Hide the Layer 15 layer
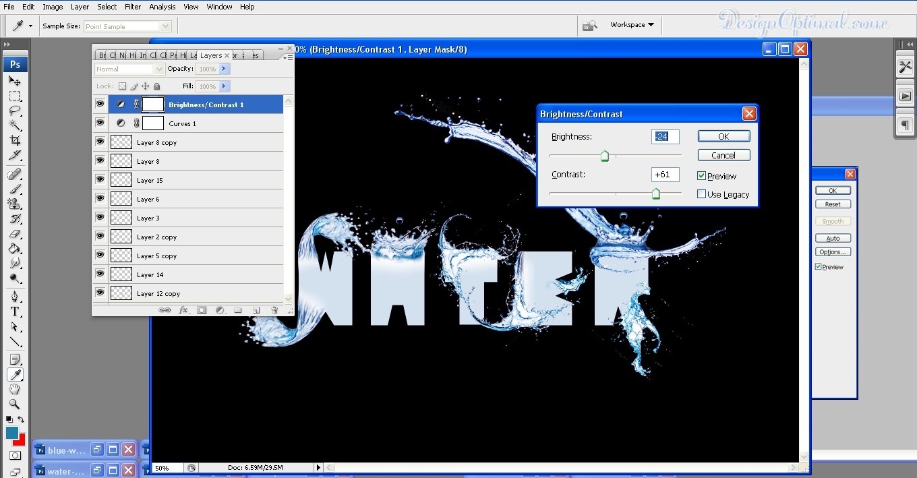Viewport: 917px width, 478px height. tap(100, 180)
